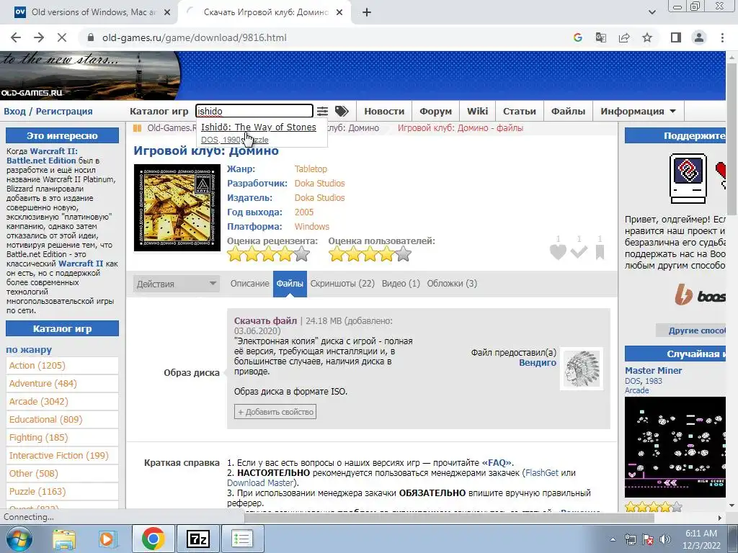Click Вендиго avatar image
This screenshot has width=738, height=553.
[582, 369]
